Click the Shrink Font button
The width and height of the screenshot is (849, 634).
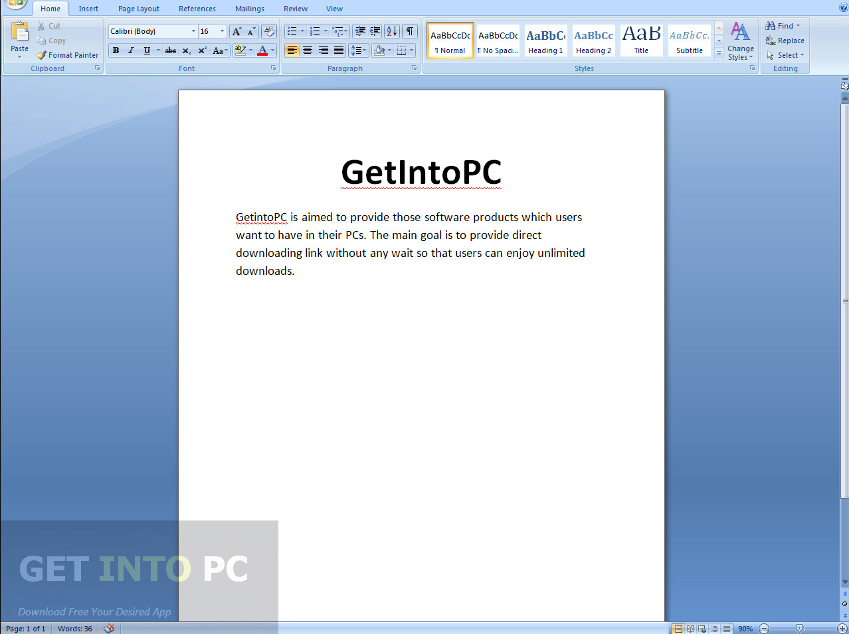pos(251,31)
